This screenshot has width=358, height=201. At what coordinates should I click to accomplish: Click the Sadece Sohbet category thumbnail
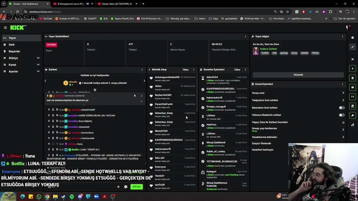click(256, 51)
